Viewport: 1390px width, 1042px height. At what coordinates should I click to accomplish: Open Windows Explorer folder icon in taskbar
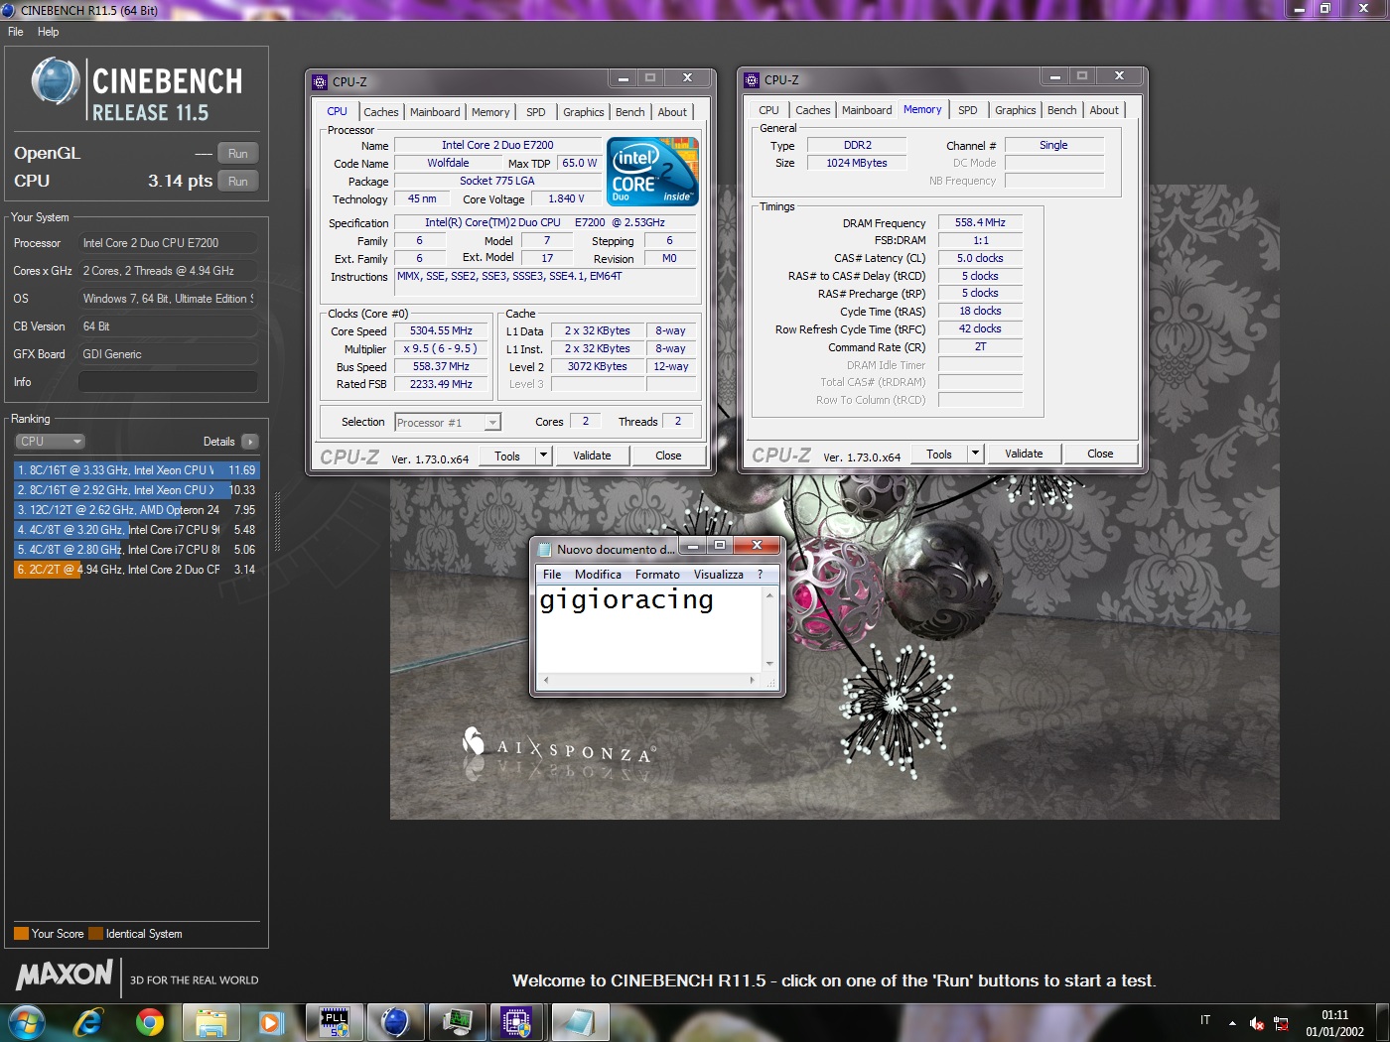click(211, 1022)
